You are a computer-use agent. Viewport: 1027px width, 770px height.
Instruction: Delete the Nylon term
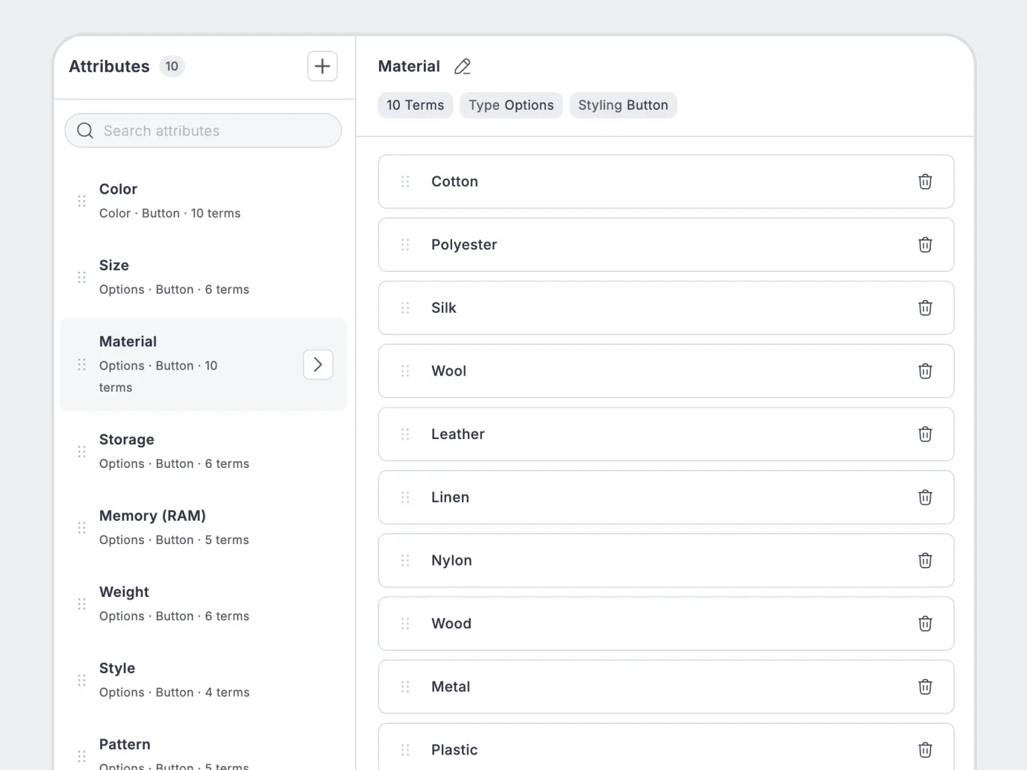pos(925,561)
